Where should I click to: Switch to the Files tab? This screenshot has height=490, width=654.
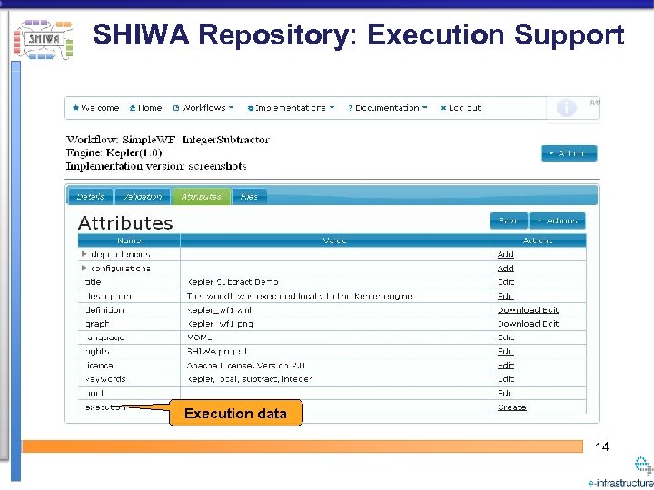pyautogui.click(x=249, y=197)
